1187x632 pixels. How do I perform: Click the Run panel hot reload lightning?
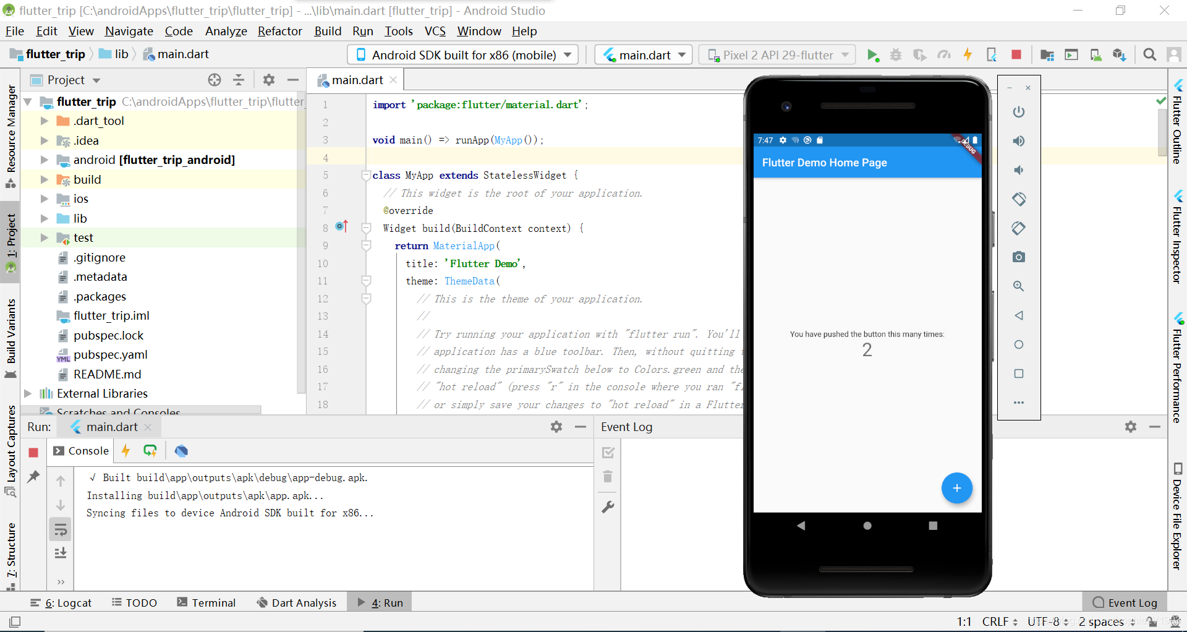(x=126, y=451)
